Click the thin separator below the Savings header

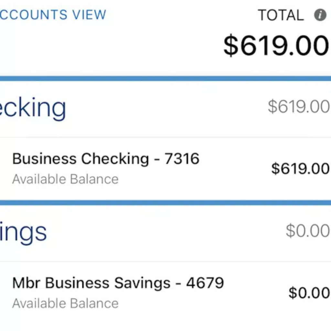tap(165, 261)
